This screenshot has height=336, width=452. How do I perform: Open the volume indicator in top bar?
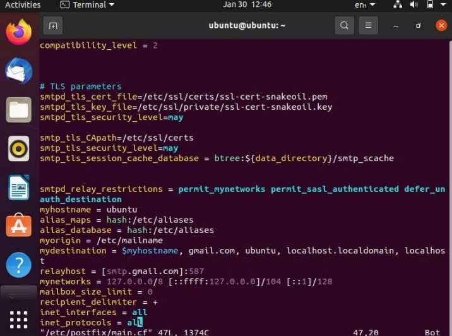click(x=414, y=4)
